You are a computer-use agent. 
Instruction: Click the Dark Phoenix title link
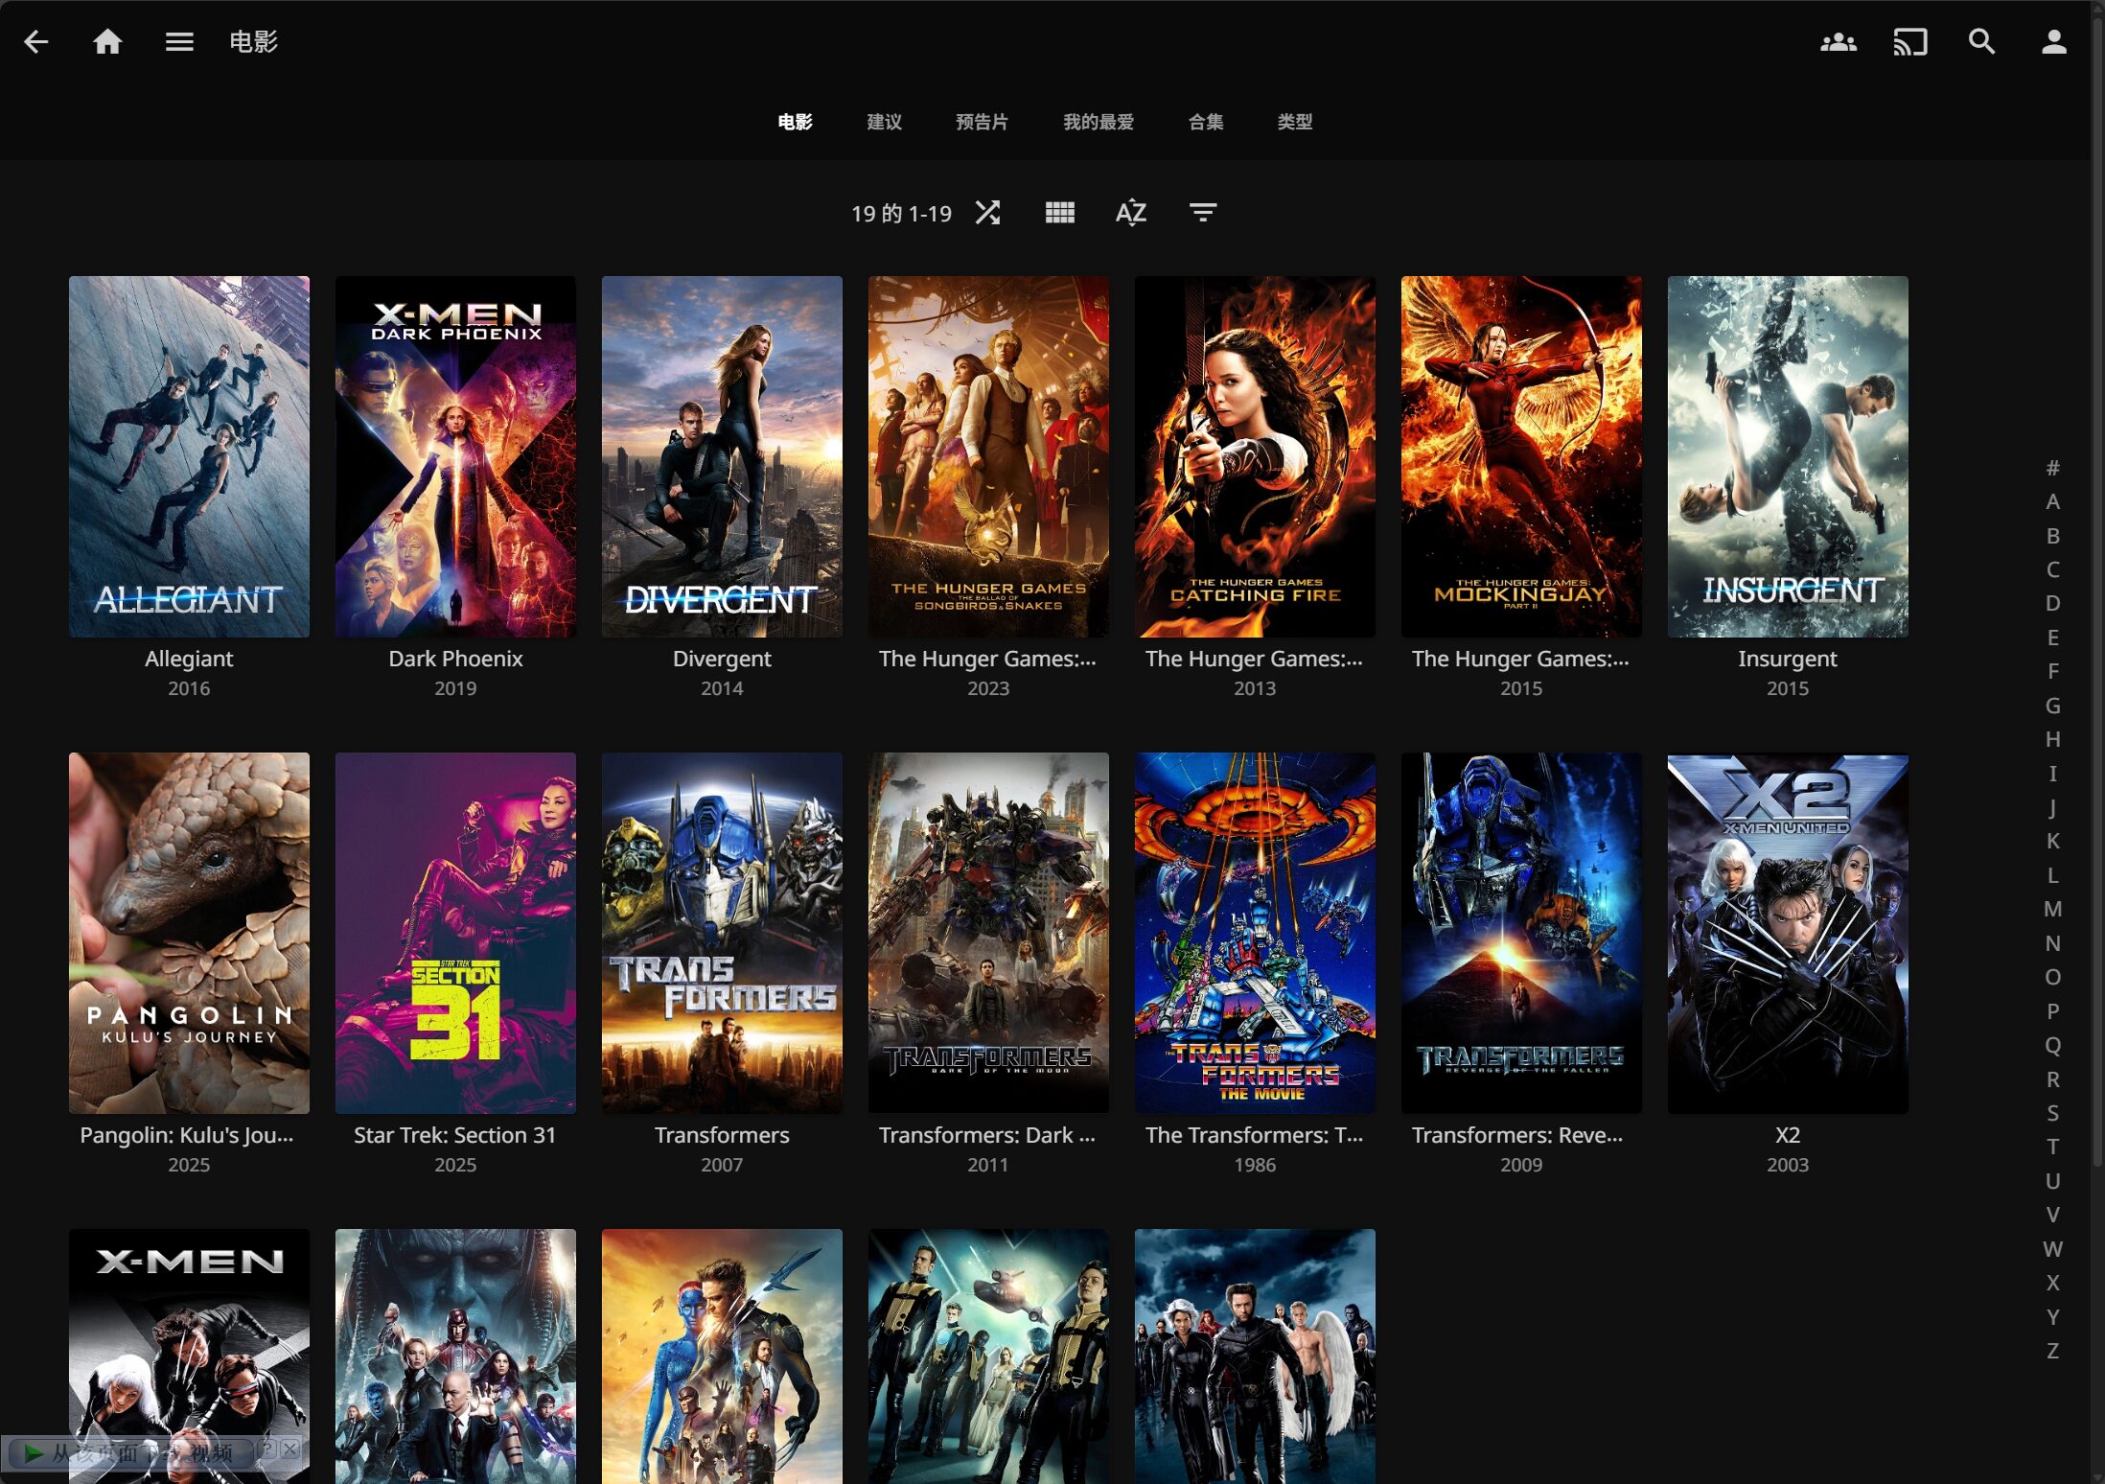pyautogui.click(x=455, y=659)
